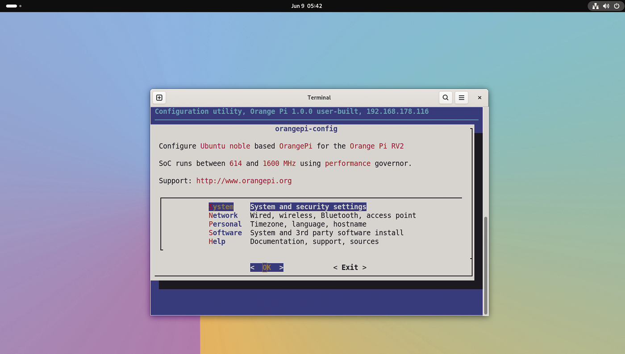Select the second workspace dot
Screen dimensions: 625x354
(19, 6)
